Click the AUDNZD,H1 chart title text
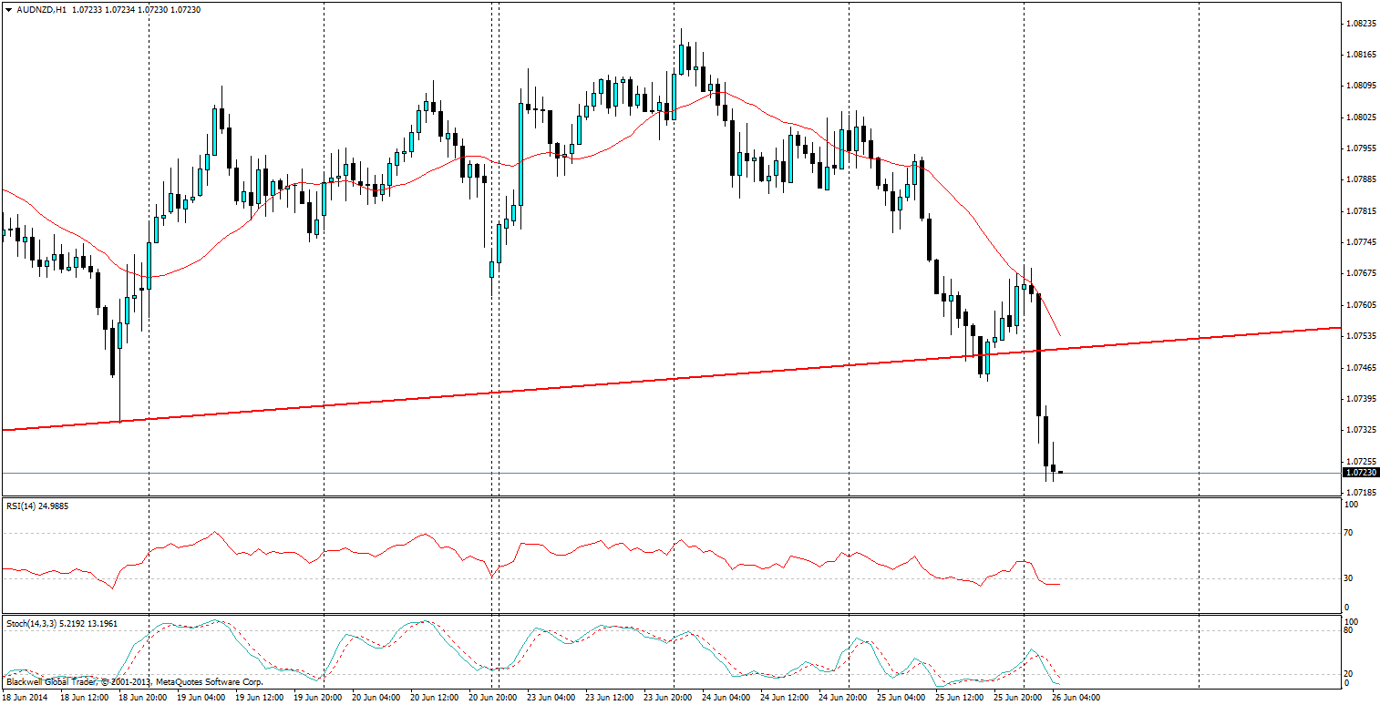This screenshot has height=705, width=1380. [41, 9]
